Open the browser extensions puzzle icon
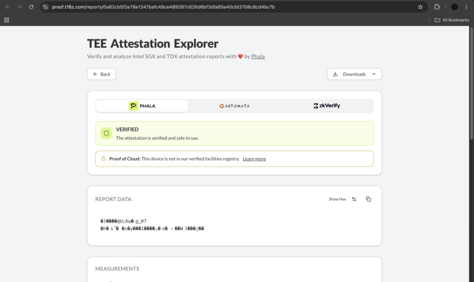This screenshot has width=474, height=282. [x=437, y=7]
